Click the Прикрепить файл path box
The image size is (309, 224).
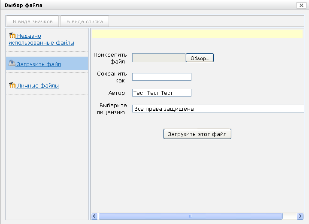click(x=159, y=58)
